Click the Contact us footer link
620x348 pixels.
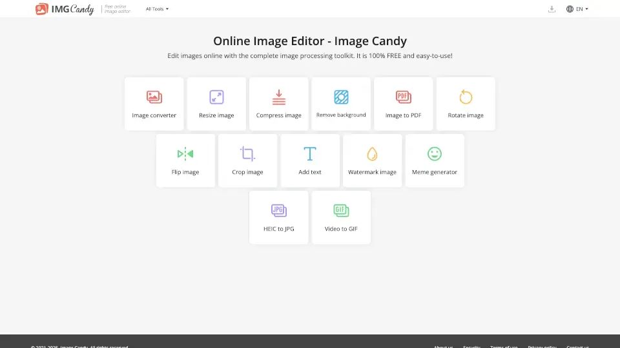tap(577, 347)
